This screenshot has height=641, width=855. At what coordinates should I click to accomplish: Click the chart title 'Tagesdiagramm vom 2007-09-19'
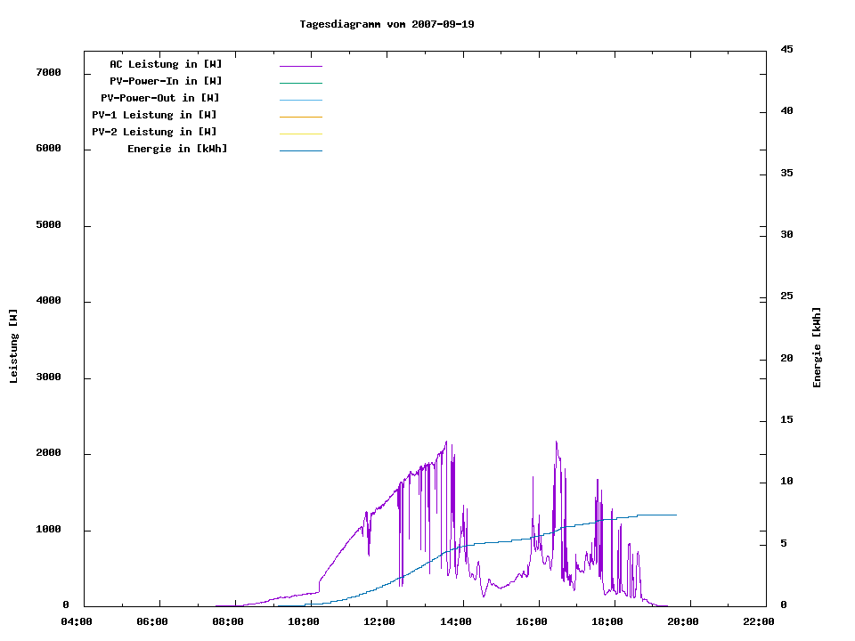click(387, 24)
